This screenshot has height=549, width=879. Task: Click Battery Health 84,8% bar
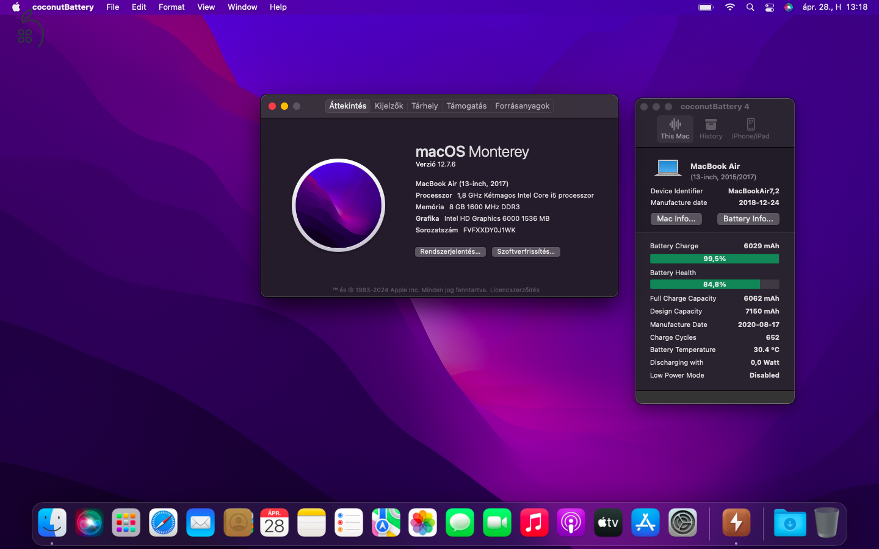point(715,285)
